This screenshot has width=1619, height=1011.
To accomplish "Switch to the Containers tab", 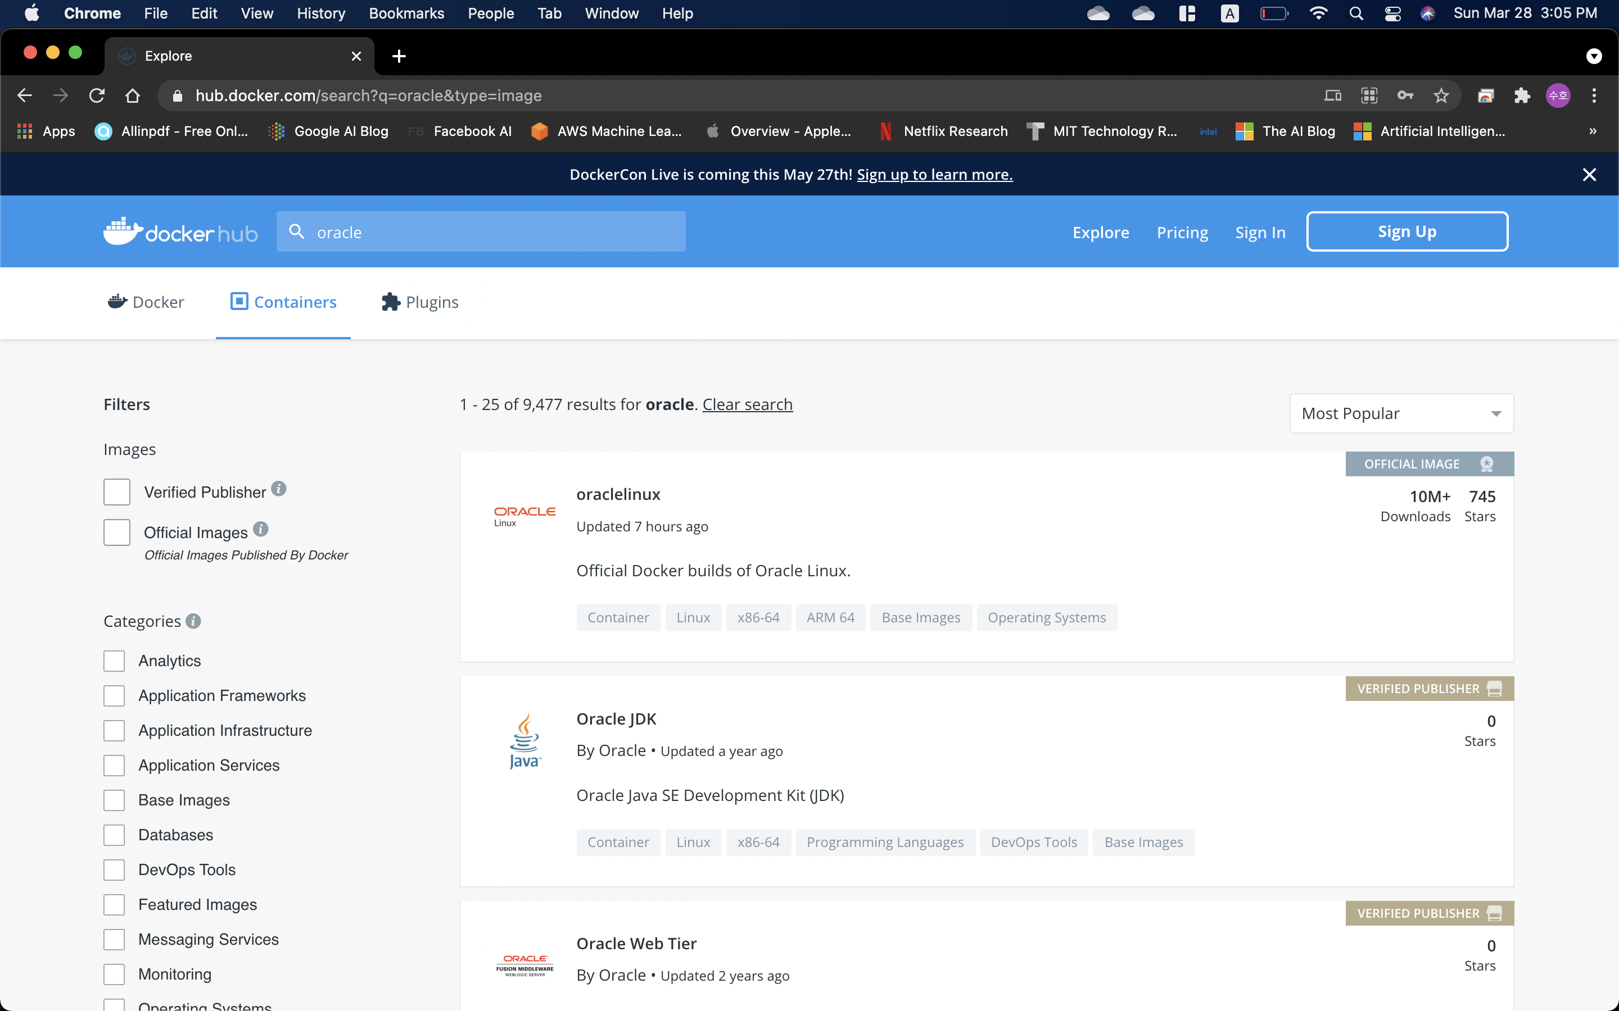I will [x=283, y=302].
